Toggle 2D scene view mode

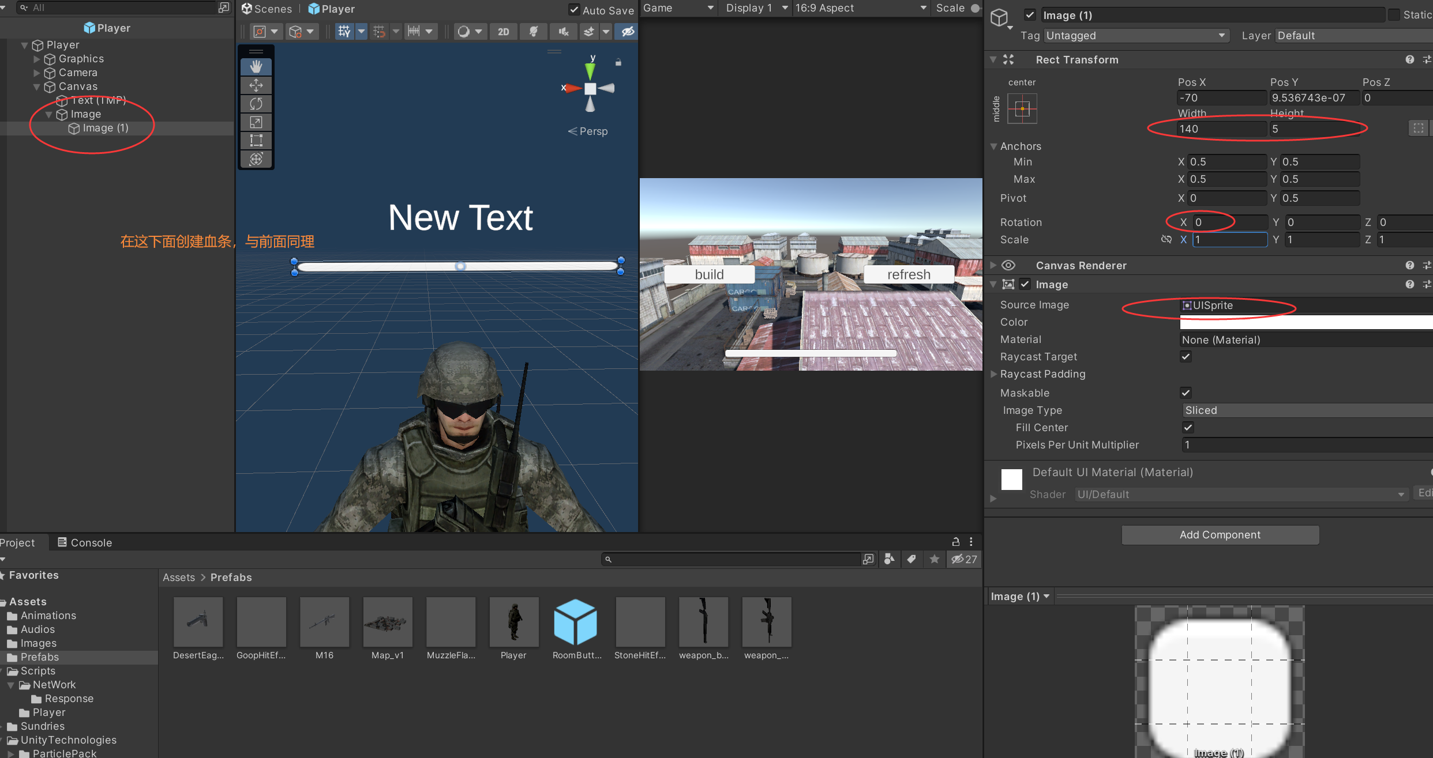click(504, 31)
